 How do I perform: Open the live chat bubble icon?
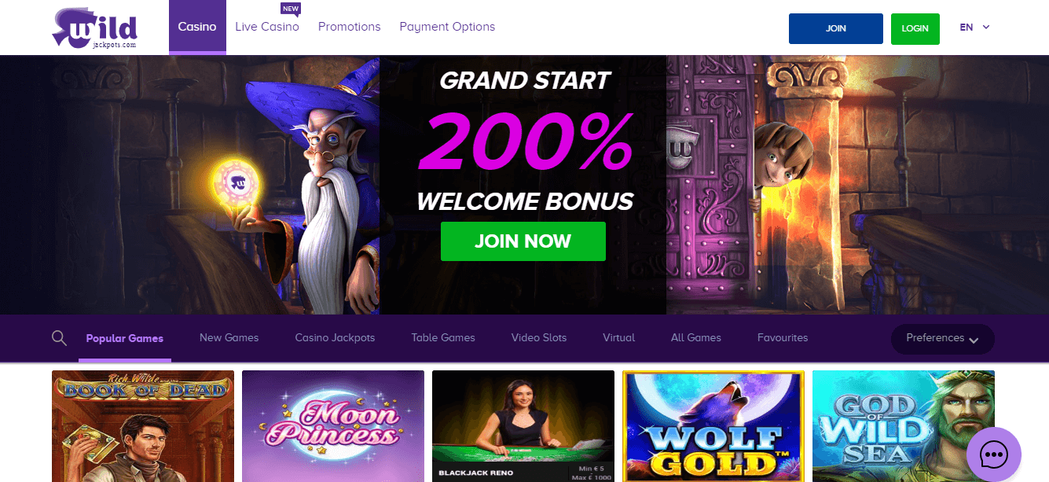coord(993,454)
